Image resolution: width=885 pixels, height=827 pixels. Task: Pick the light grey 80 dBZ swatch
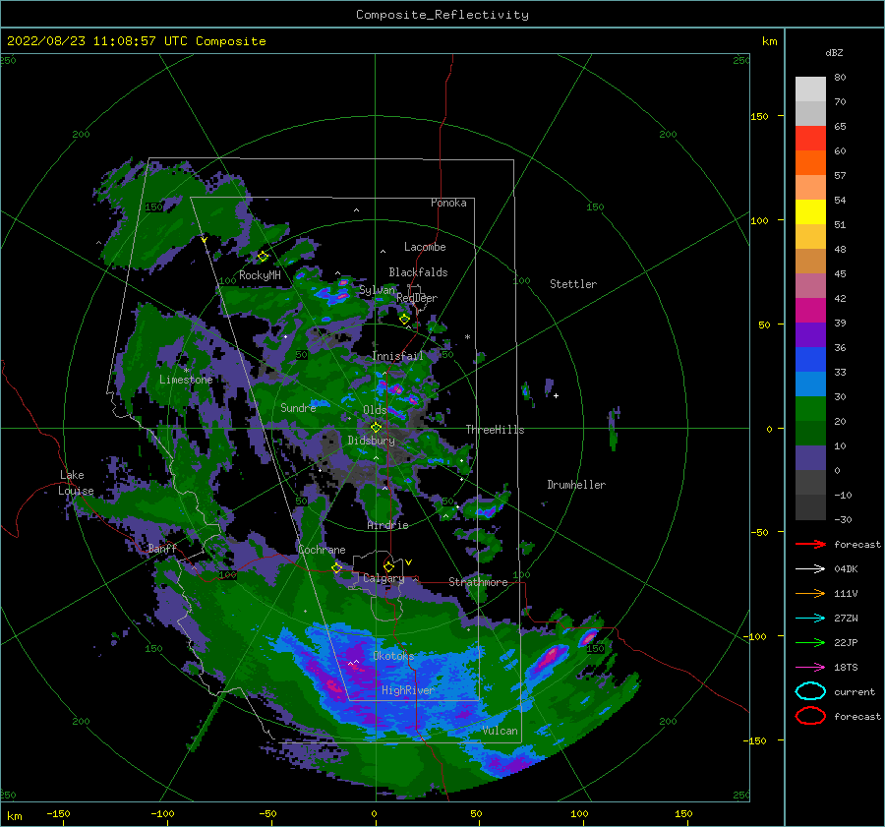(x=810, y=89)
